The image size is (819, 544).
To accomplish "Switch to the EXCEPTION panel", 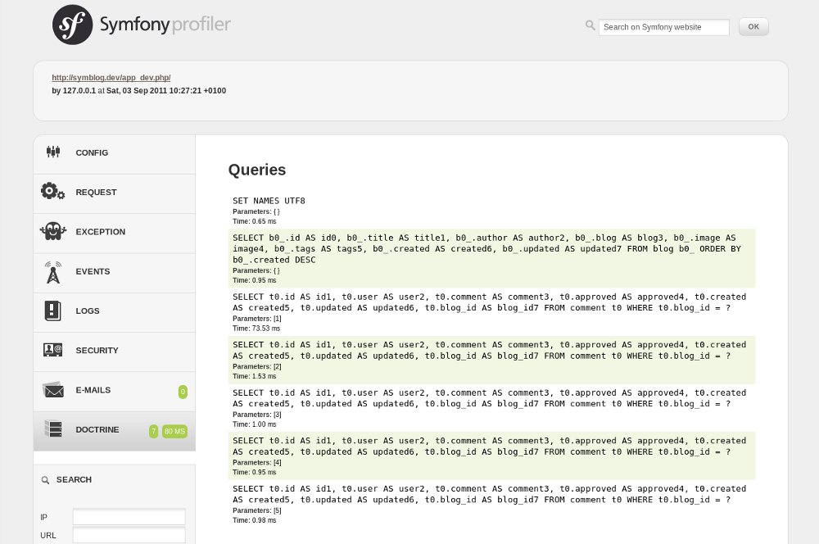I will (115, 233).
